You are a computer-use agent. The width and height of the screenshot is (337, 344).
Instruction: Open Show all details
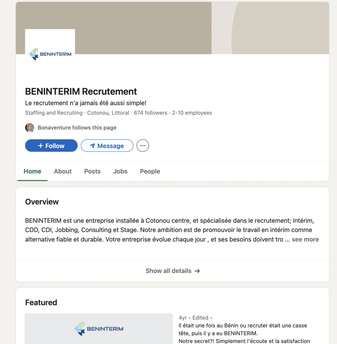(x=169, y=271)
